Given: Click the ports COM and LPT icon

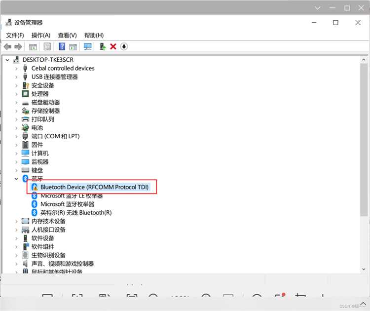Looking at the screenshot, I should (25, 136).
